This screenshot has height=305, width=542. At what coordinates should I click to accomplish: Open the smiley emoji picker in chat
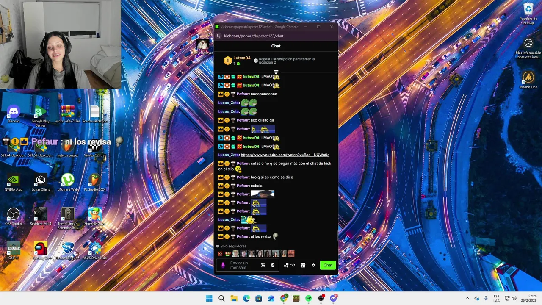click(x=273, y=265)
